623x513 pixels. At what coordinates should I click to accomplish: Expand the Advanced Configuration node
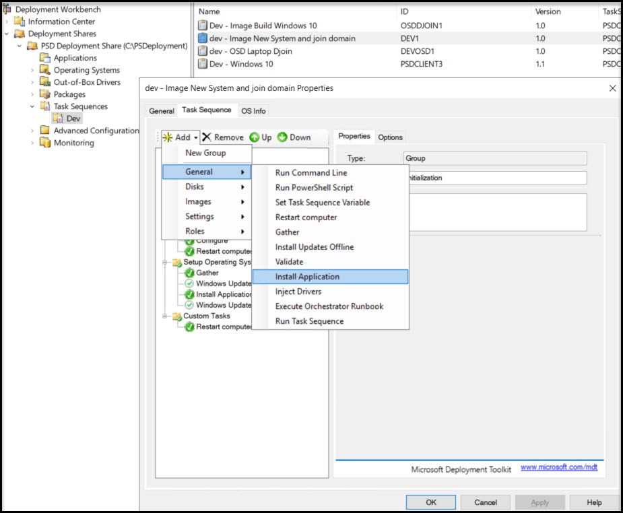(32, 131)
